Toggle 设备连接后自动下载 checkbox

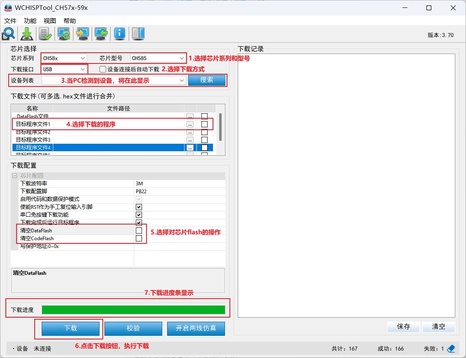(103, 69)
